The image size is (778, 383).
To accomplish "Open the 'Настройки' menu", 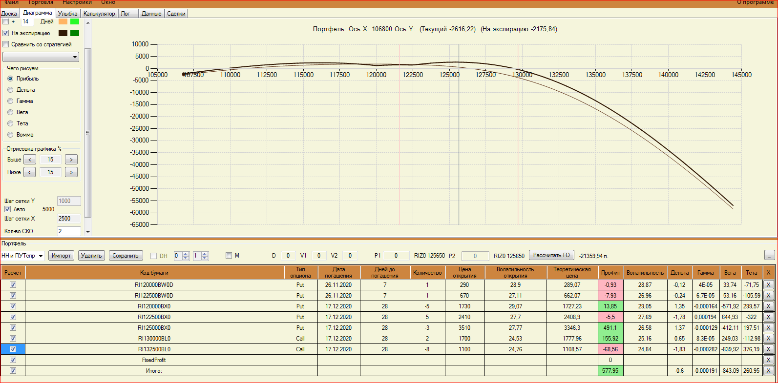I will [x=77, y=2].
